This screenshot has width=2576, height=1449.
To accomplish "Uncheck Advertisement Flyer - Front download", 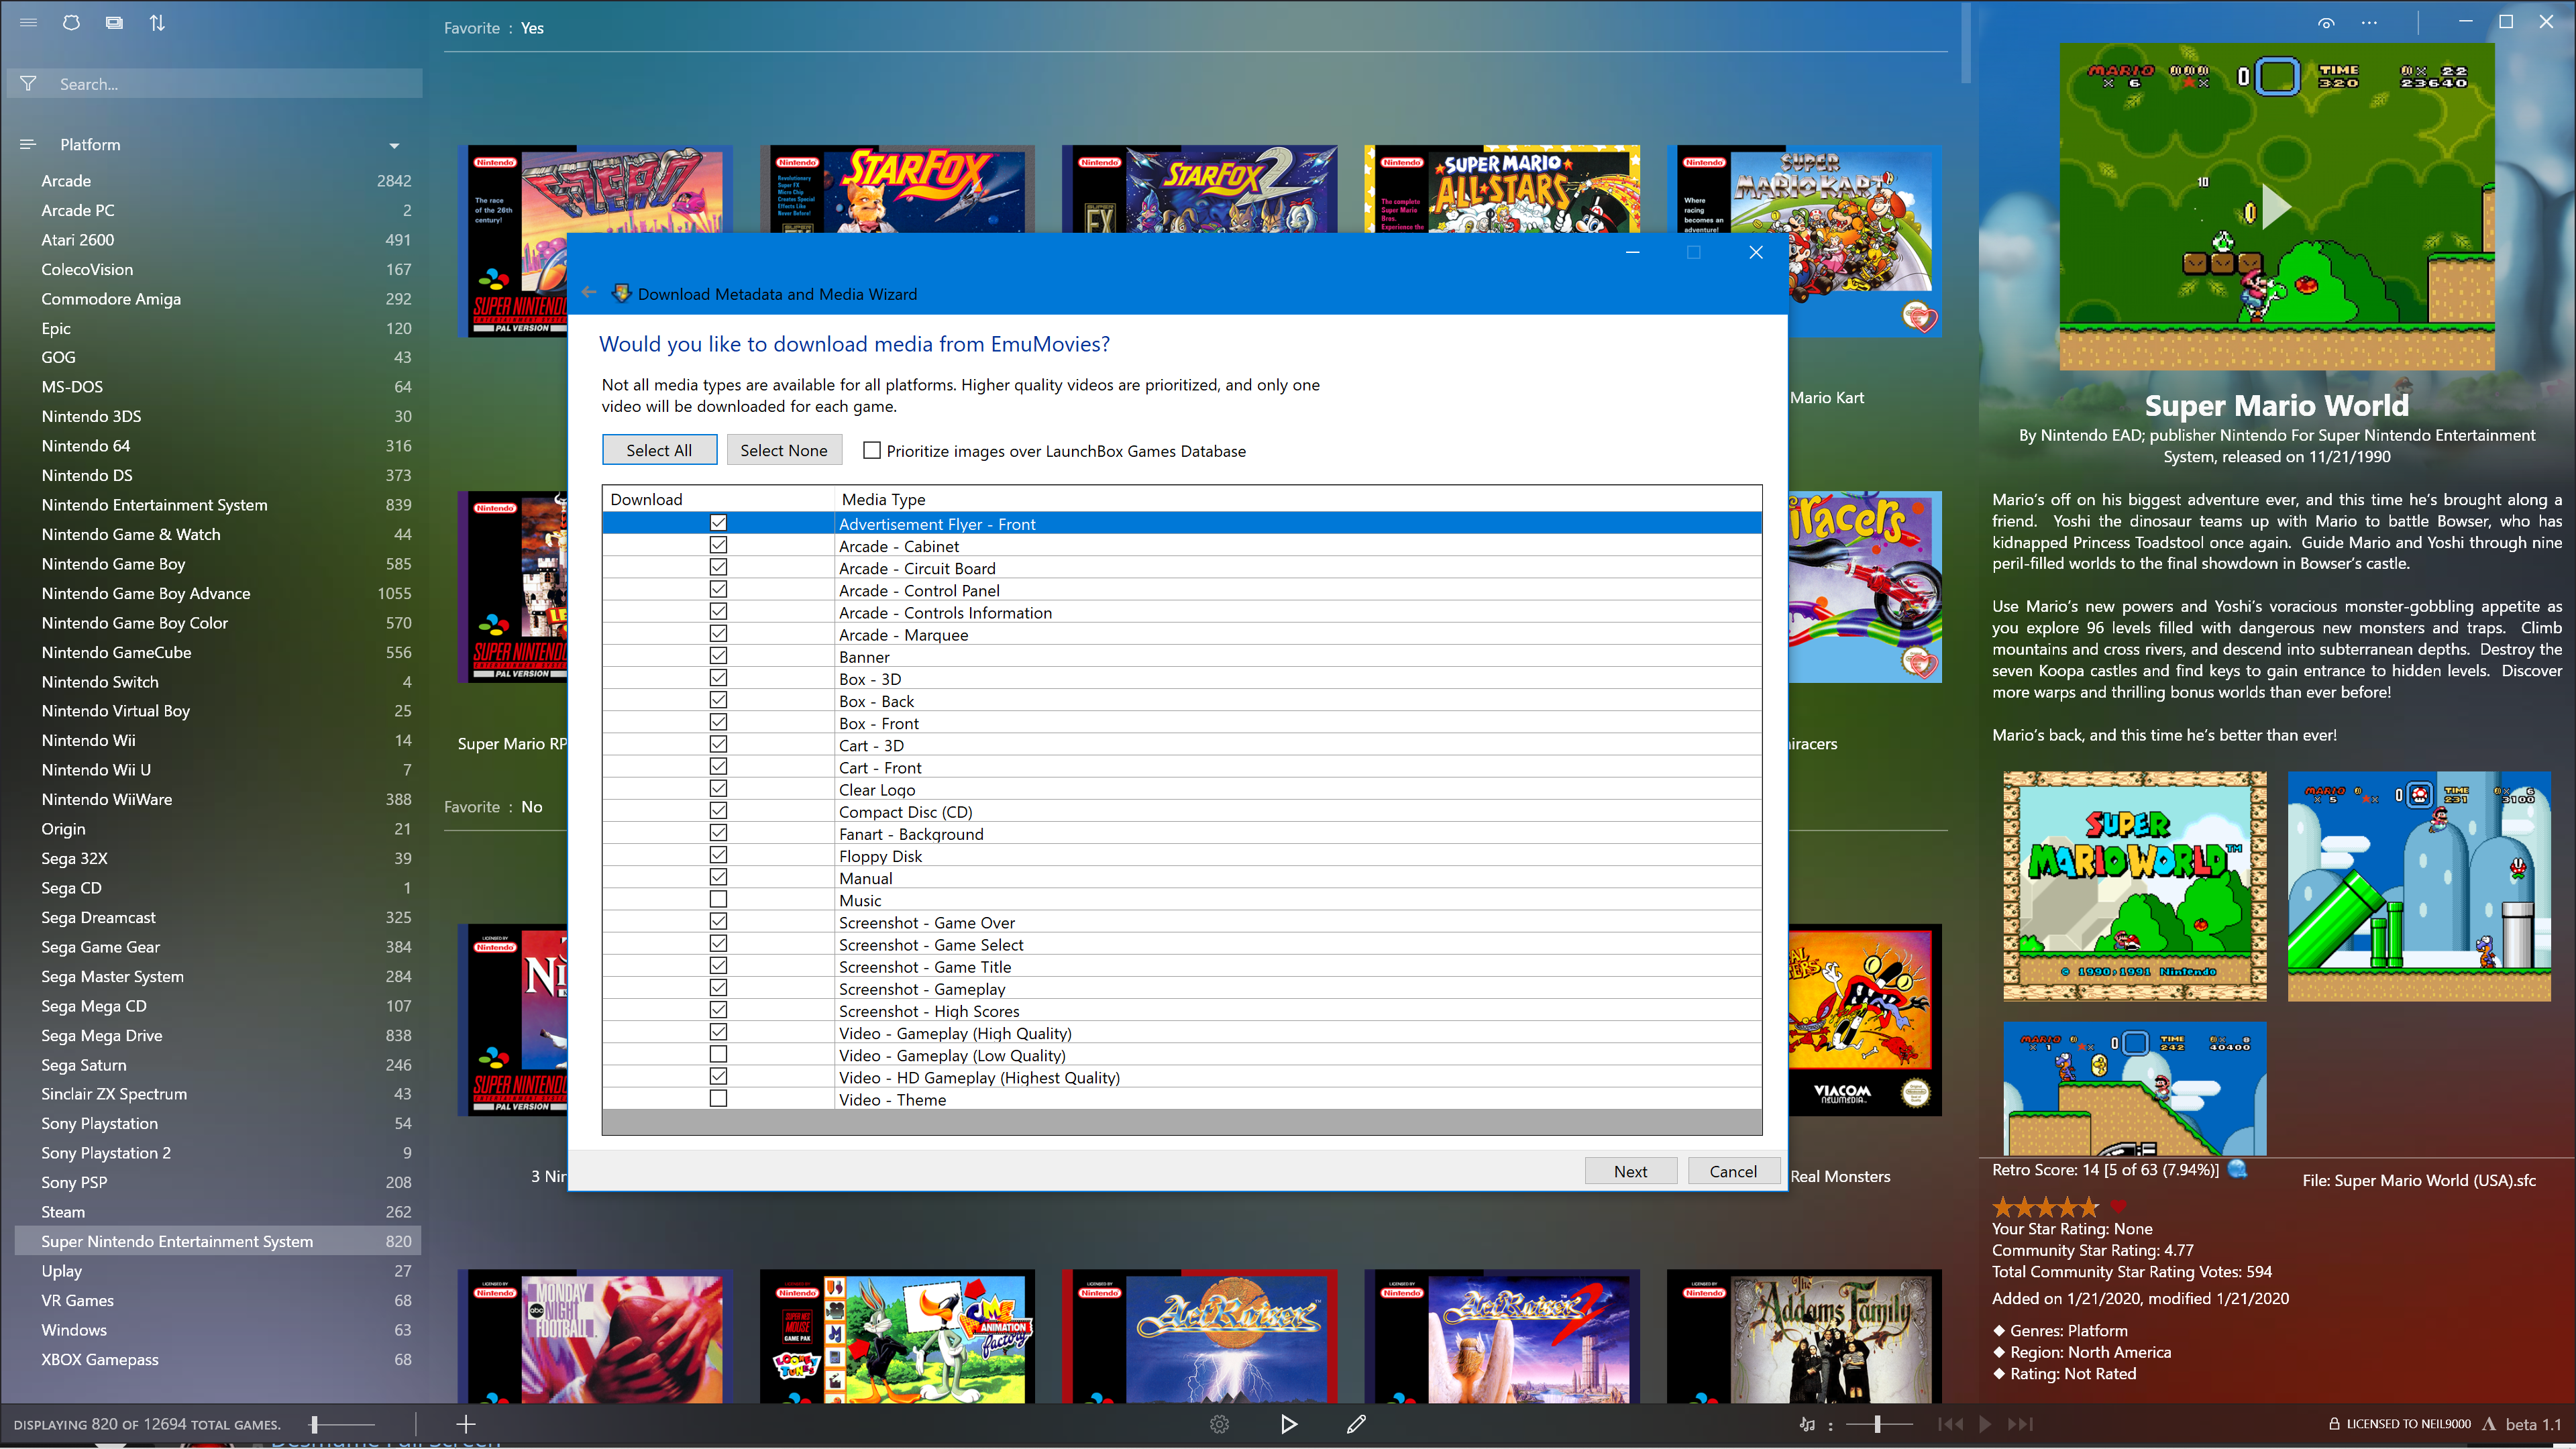I will (x=718, y=523).
